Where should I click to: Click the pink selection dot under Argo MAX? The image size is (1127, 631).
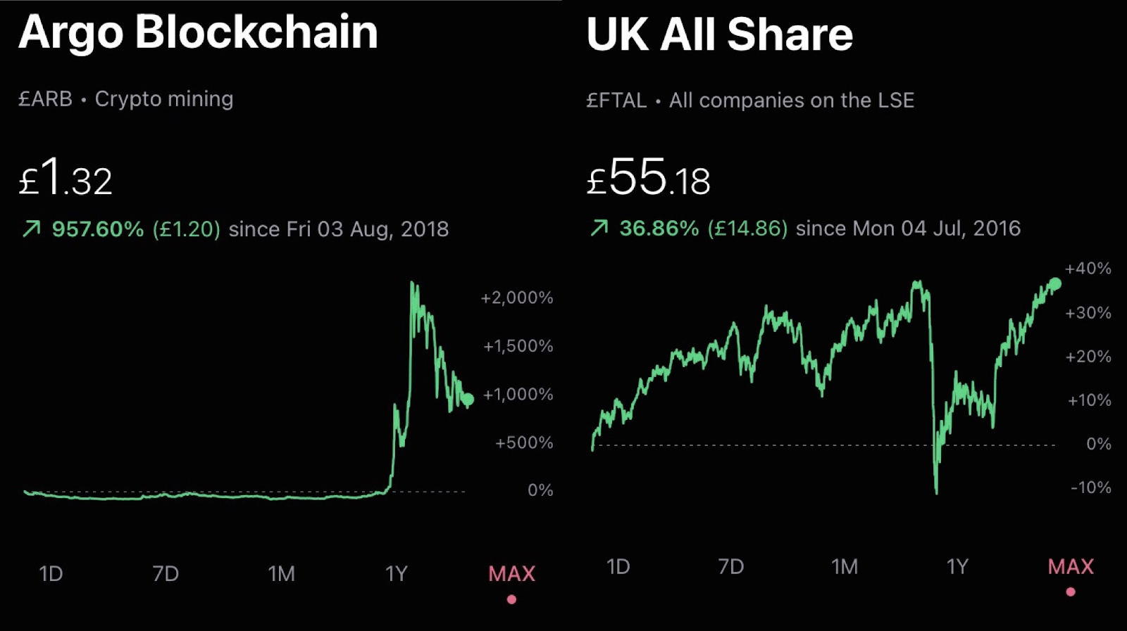tap(512, 599)
